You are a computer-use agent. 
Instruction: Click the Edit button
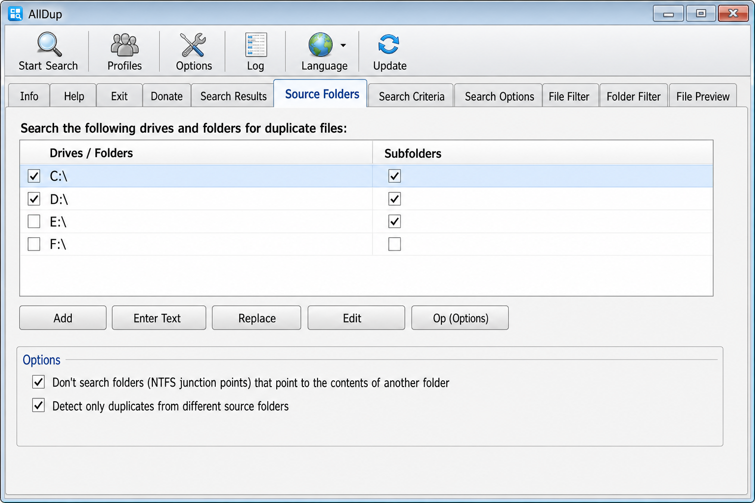click(x=356, y=318)
